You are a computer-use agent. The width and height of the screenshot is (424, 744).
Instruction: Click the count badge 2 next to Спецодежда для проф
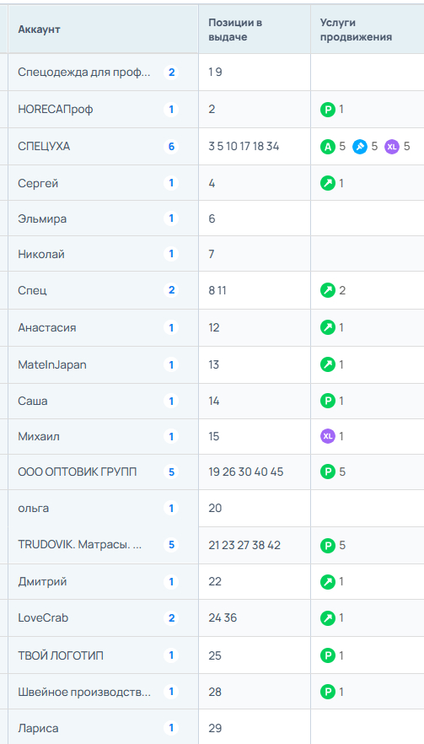tap(171, 73)
